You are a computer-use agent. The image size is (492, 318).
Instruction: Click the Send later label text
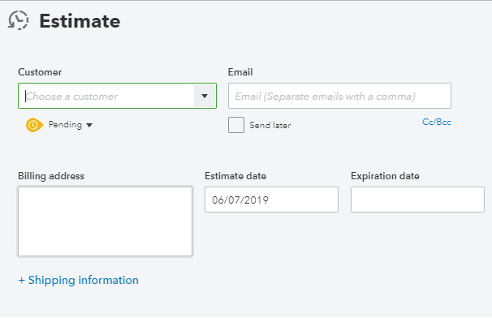click(270, 125)
